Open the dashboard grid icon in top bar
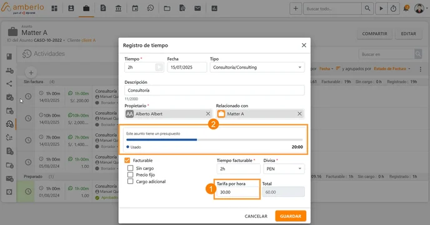This screenshot has width=430, height=225. pyautogui.click(x=54, y=9)
